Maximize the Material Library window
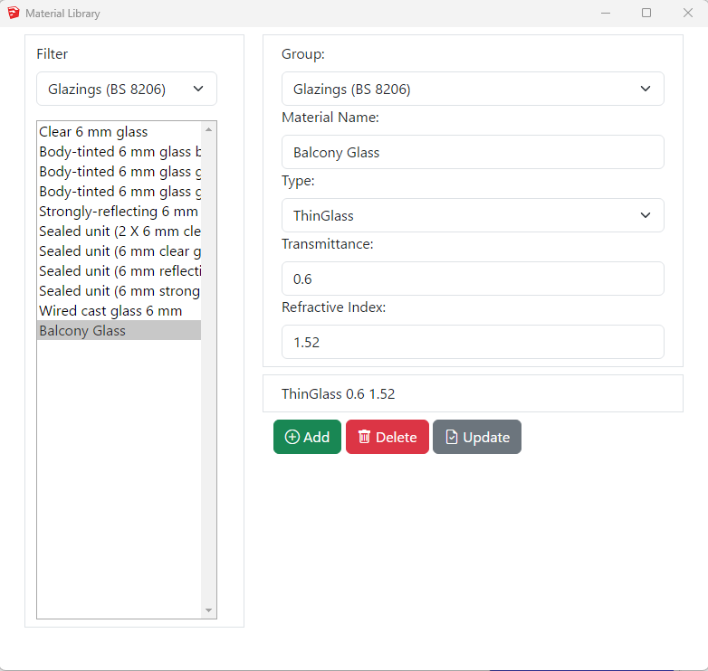Screen dimensions: 708x671 point(646,13)
